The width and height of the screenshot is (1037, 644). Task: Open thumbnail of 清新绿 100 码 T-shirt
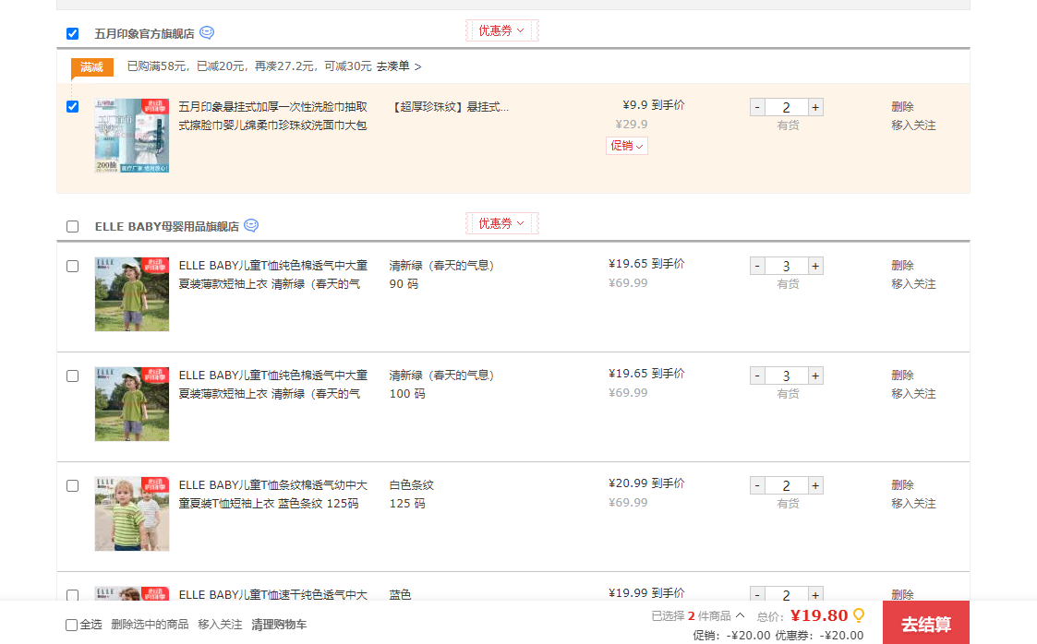pos(132,403)
